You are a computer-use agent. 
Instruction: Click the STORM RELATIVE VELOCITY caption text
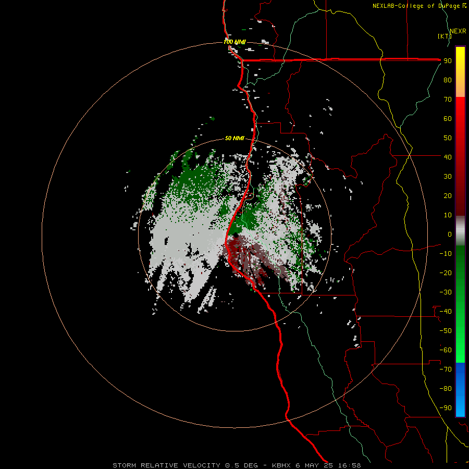tap(167, 465)
